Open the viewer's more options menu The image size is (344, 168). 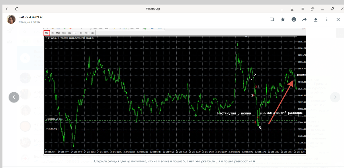pyautogui.click(x=327, y=19)
